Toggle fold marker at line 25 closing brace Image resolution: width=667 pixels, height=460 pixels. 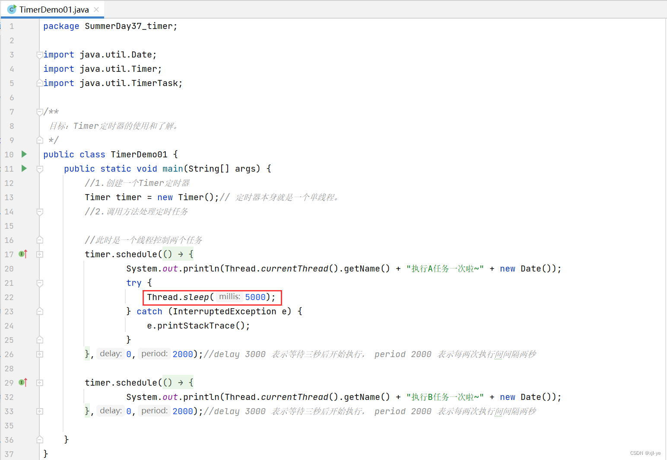pos(40,340)
